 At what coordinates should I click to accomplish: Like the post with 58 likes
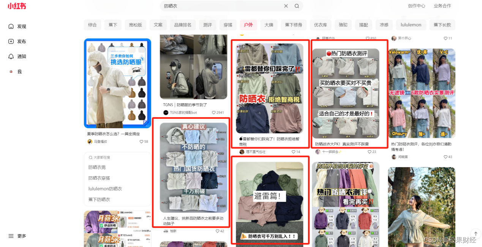(x=144, y=142)
